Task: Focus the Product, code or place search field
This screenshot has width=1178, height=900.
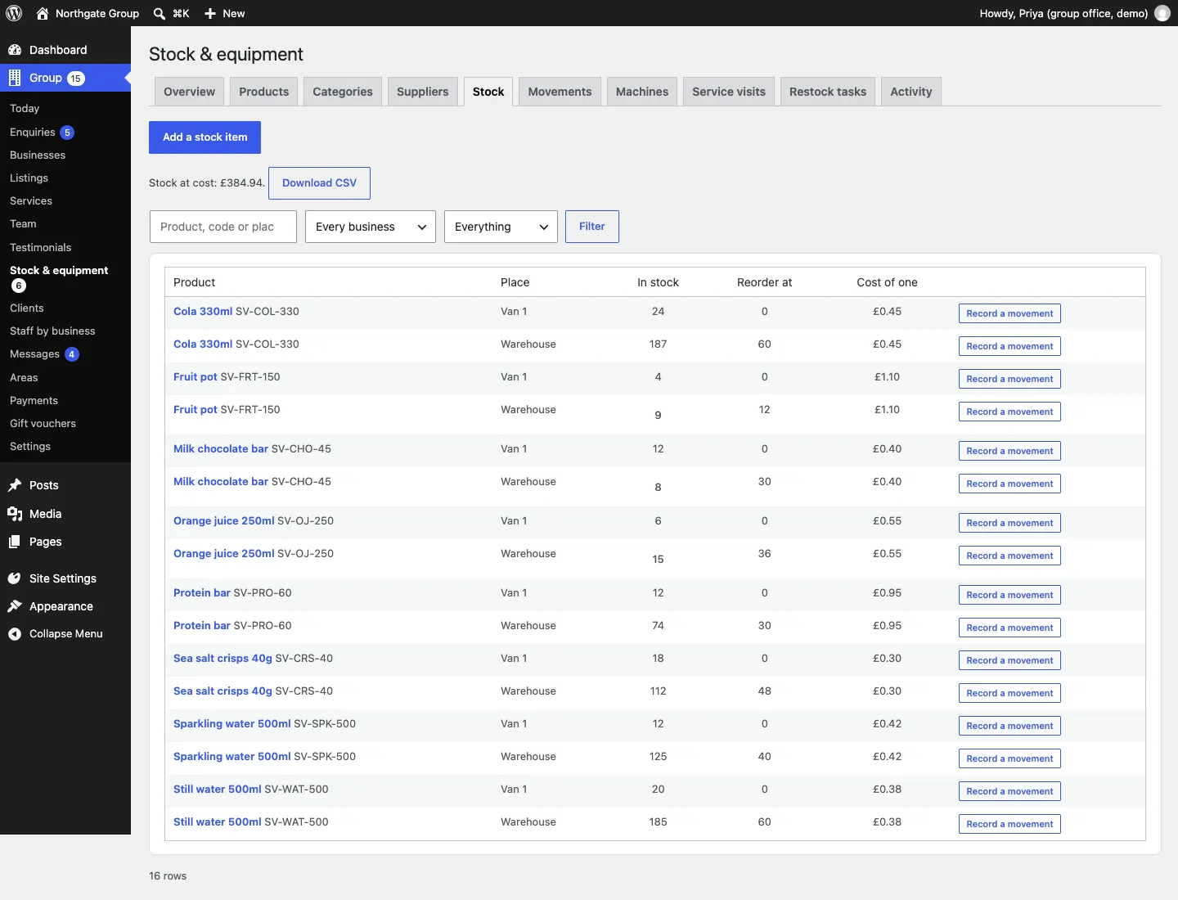Action: click(x=223, y=227)
